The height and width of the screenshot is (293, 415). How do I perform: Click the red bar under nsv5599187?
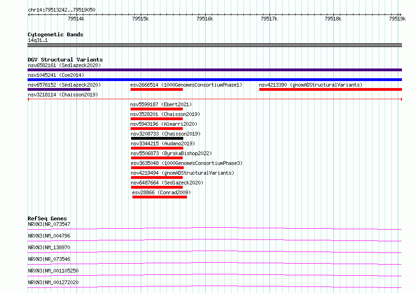click(x=157, y=109)
